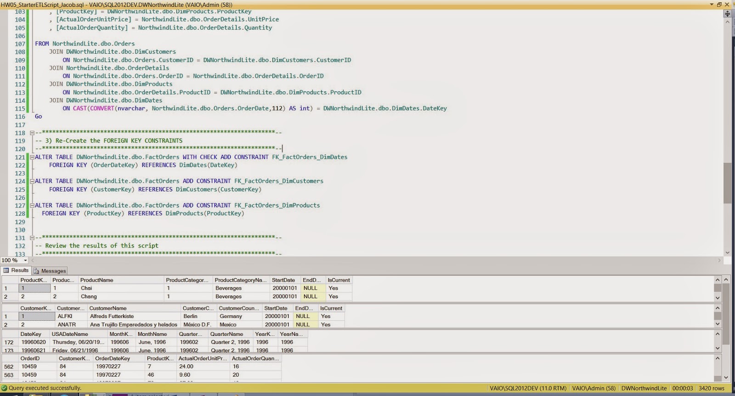The width and height of the screenshot is (735, 396).
Task: Click 'FK_FactOrders_DimDates' in the code
Action: pyautogui.click(x=310, y=157)
